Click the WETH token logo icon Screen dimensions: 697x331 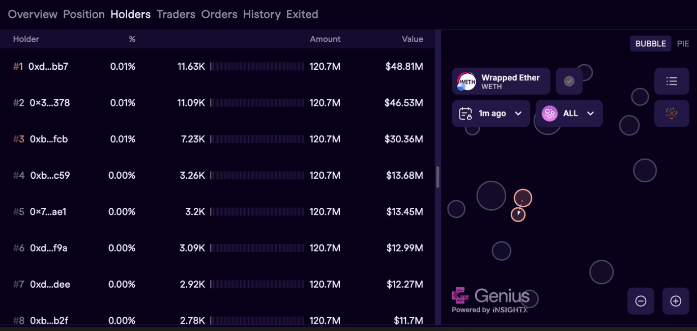466,81
